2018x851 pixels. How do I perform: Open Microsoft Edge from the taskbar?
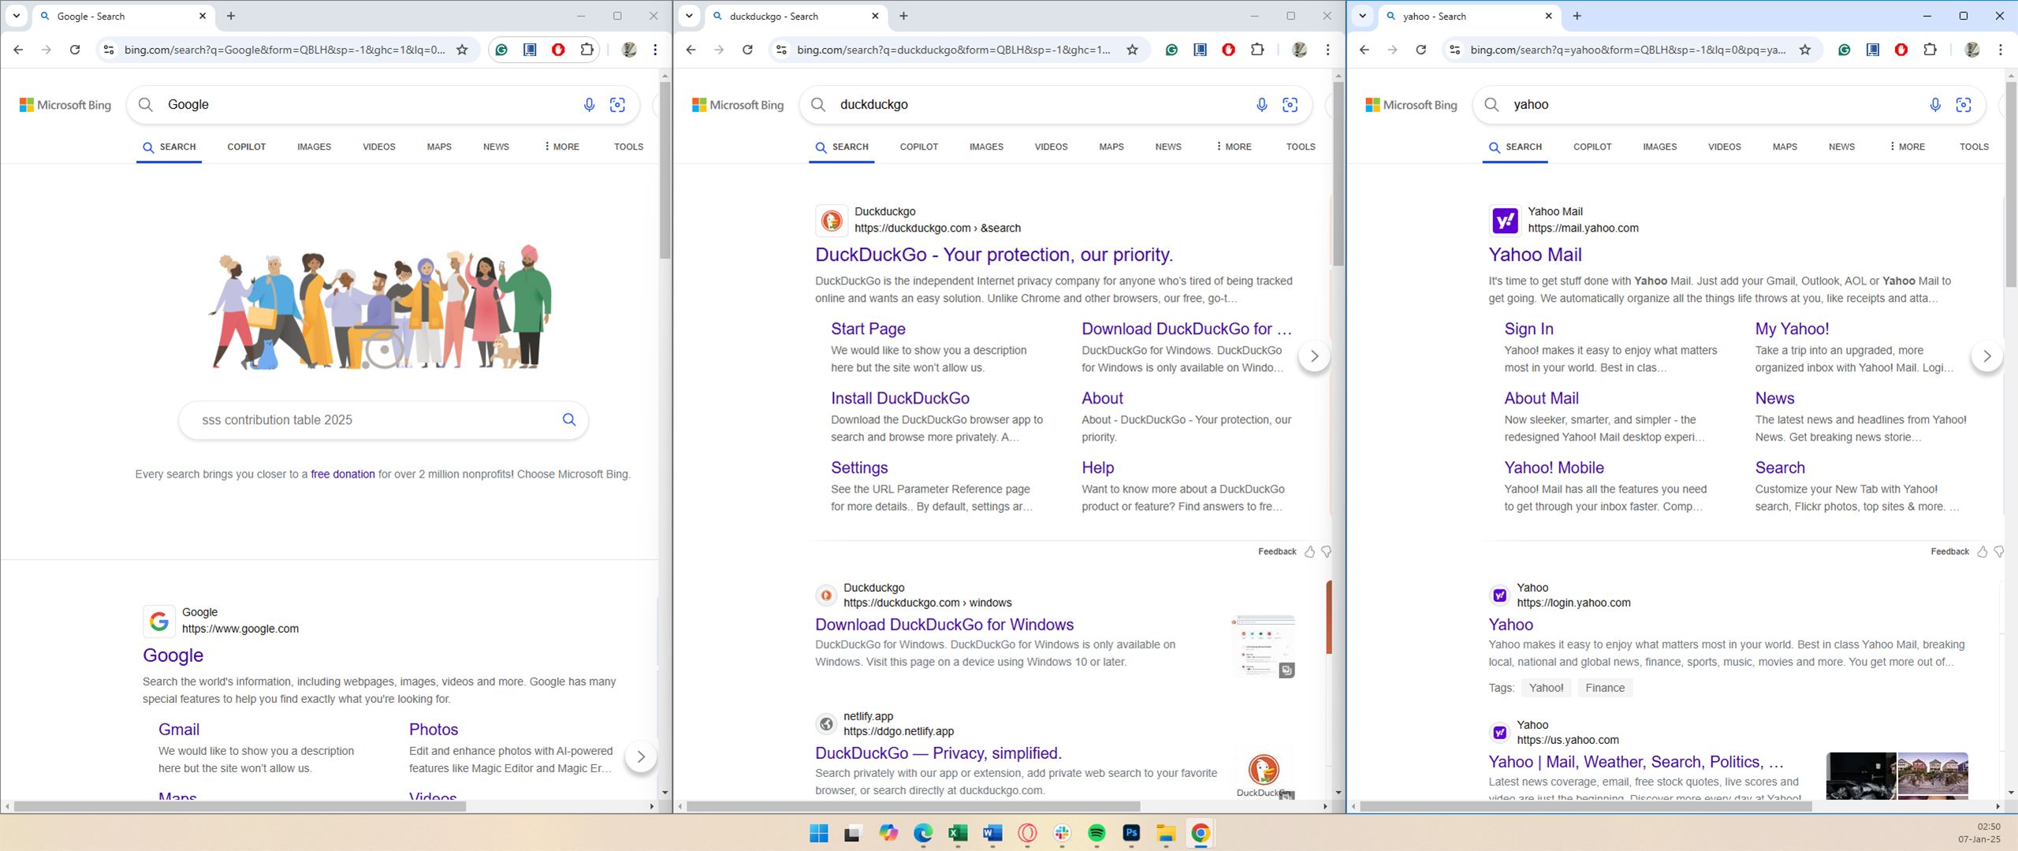(923, 834)
